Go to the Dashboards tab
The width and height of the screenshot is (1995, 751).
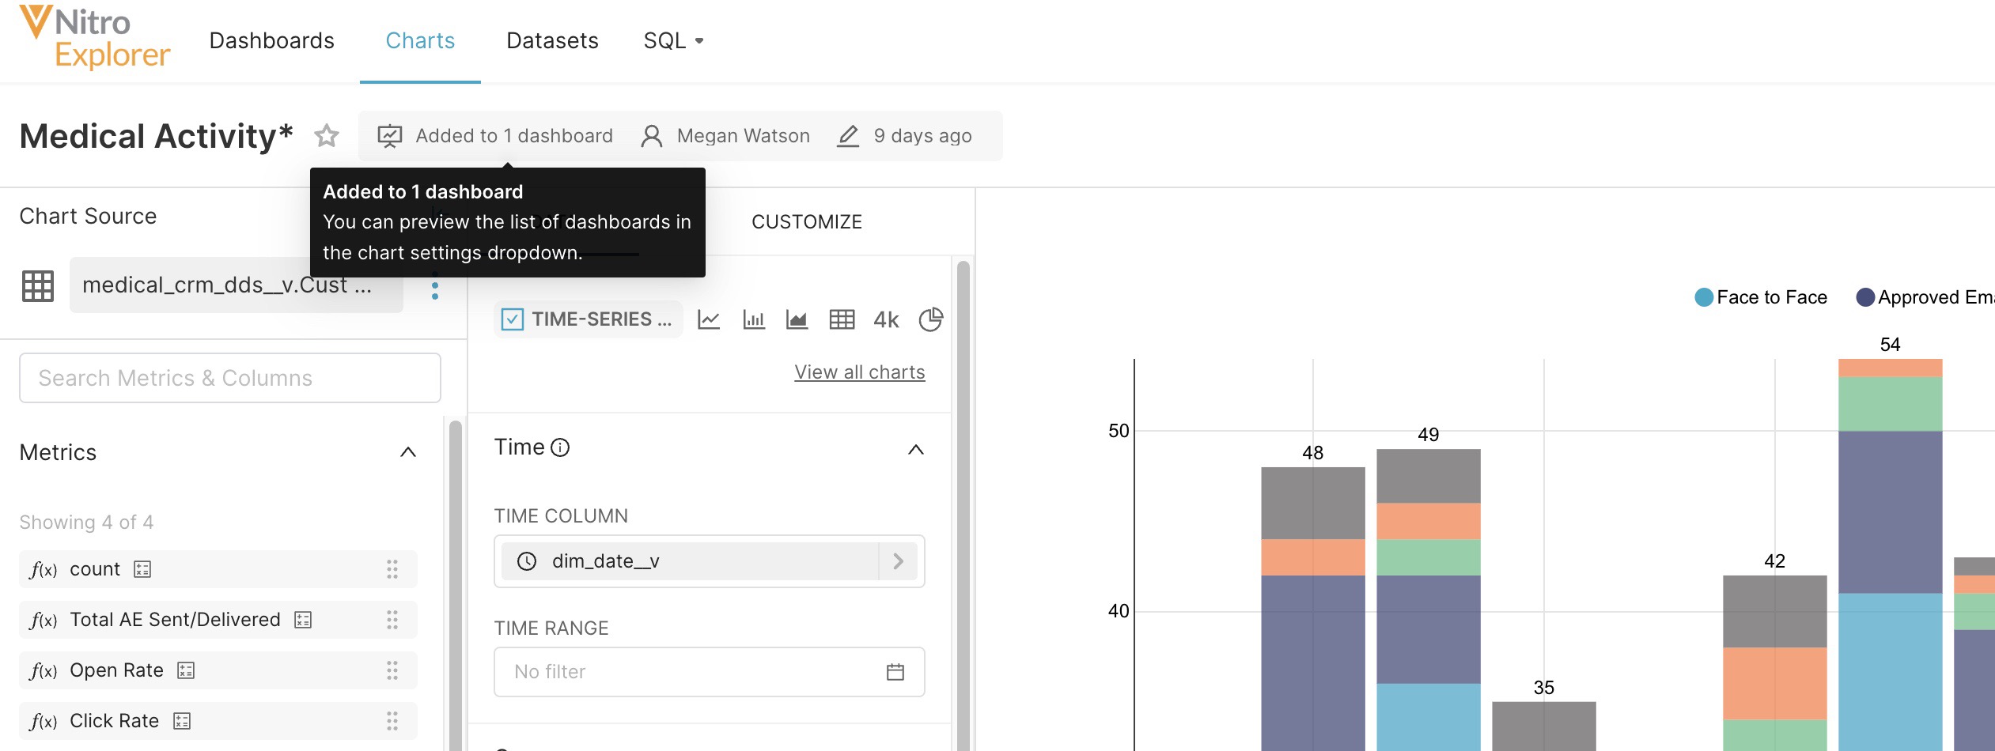point(271,40)
